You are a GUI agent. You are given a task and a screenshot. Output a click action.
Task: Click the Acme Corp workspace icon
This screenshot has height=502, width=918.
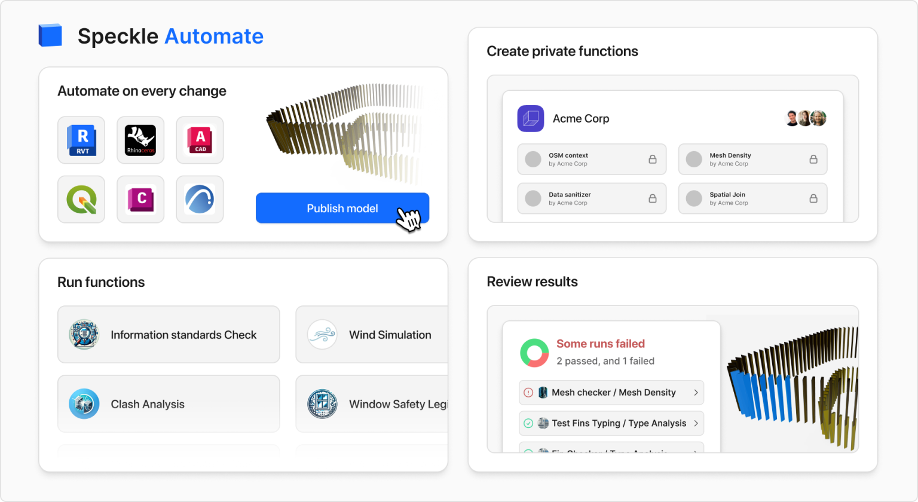(530, 118)
